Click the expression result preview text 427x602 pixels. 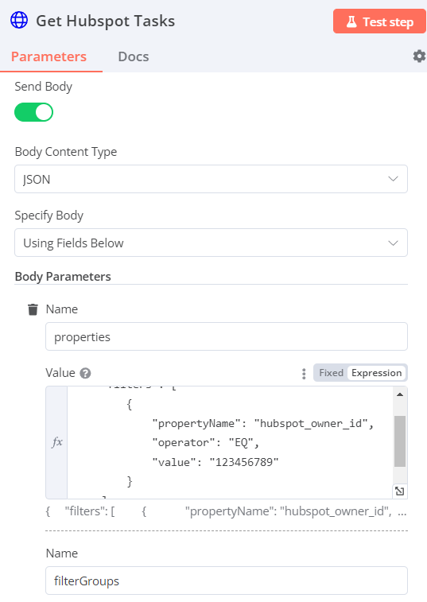tap(226, 511)
